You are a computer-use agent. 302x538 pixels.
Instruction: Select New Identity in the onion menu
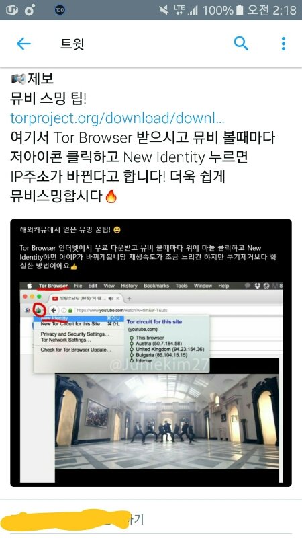[54, 319]
